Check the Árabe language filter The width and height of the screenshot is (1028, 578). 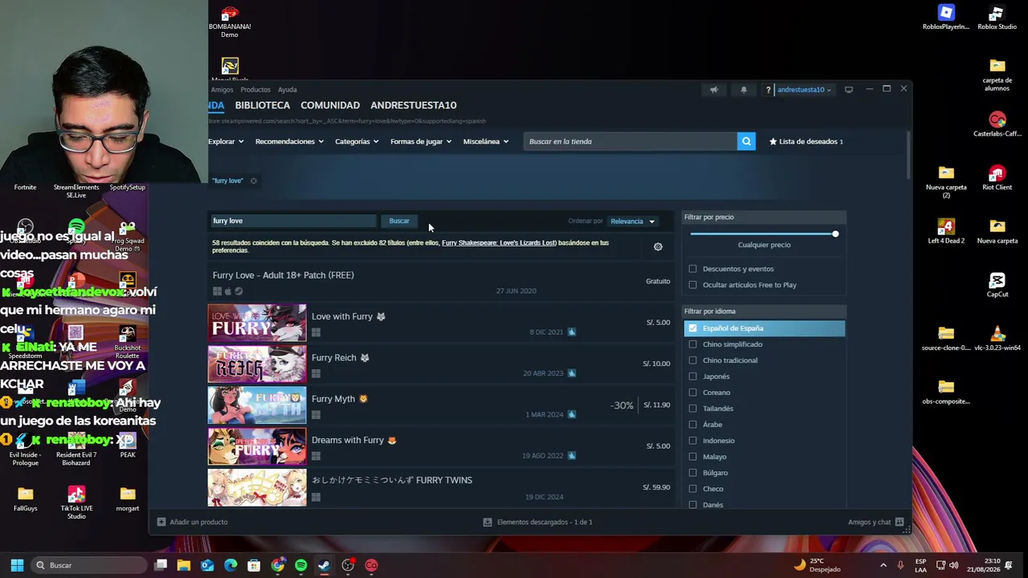tap(693, 425)
